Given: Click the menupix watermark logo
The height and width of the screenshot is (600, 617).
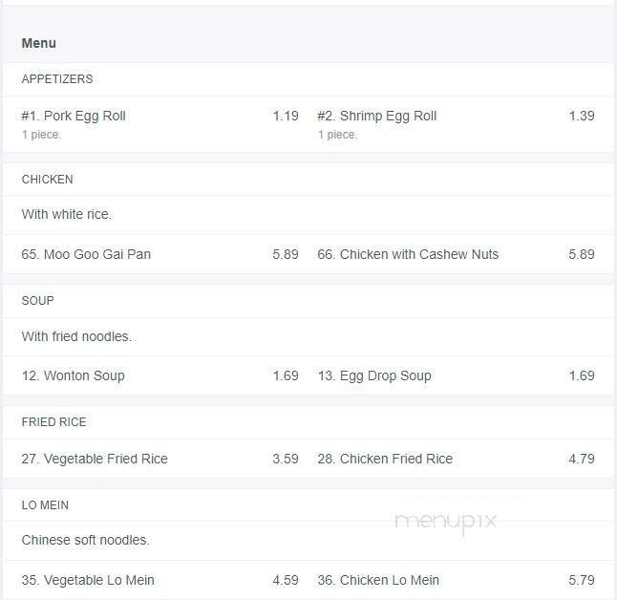Looking at the screenshot, I should click(x=445, y=521).
